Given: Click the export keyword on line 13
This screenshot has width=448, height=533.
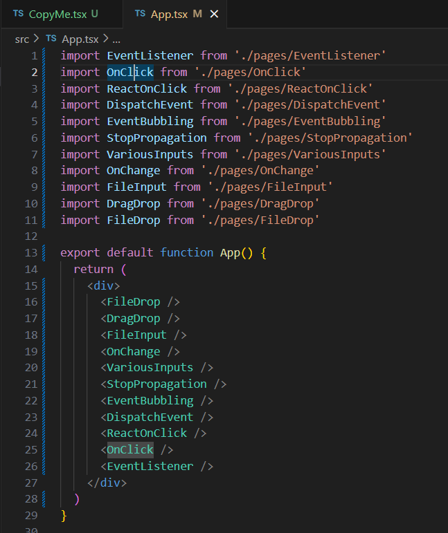Looking at the screenshot, I should click(80, 253).
